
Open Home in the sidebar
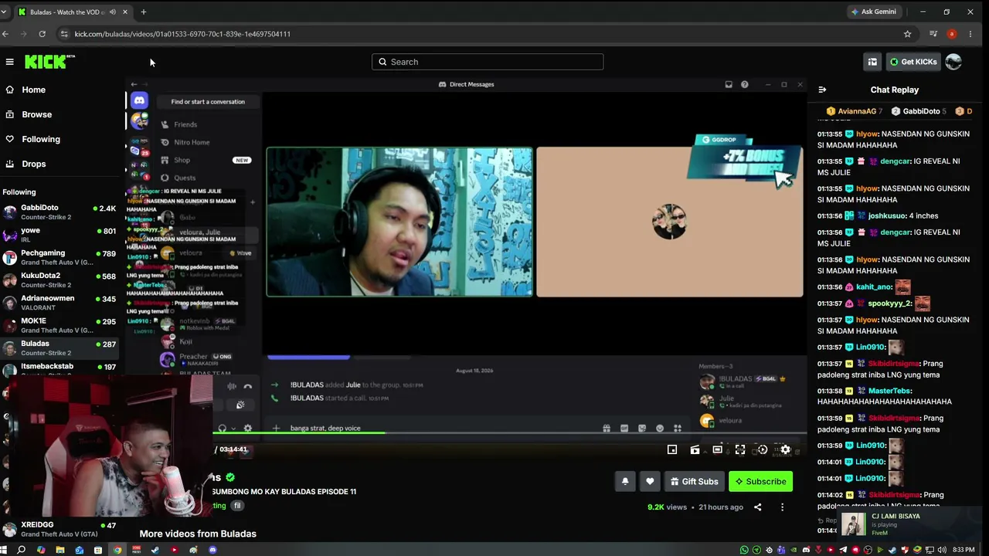point(33,90)
